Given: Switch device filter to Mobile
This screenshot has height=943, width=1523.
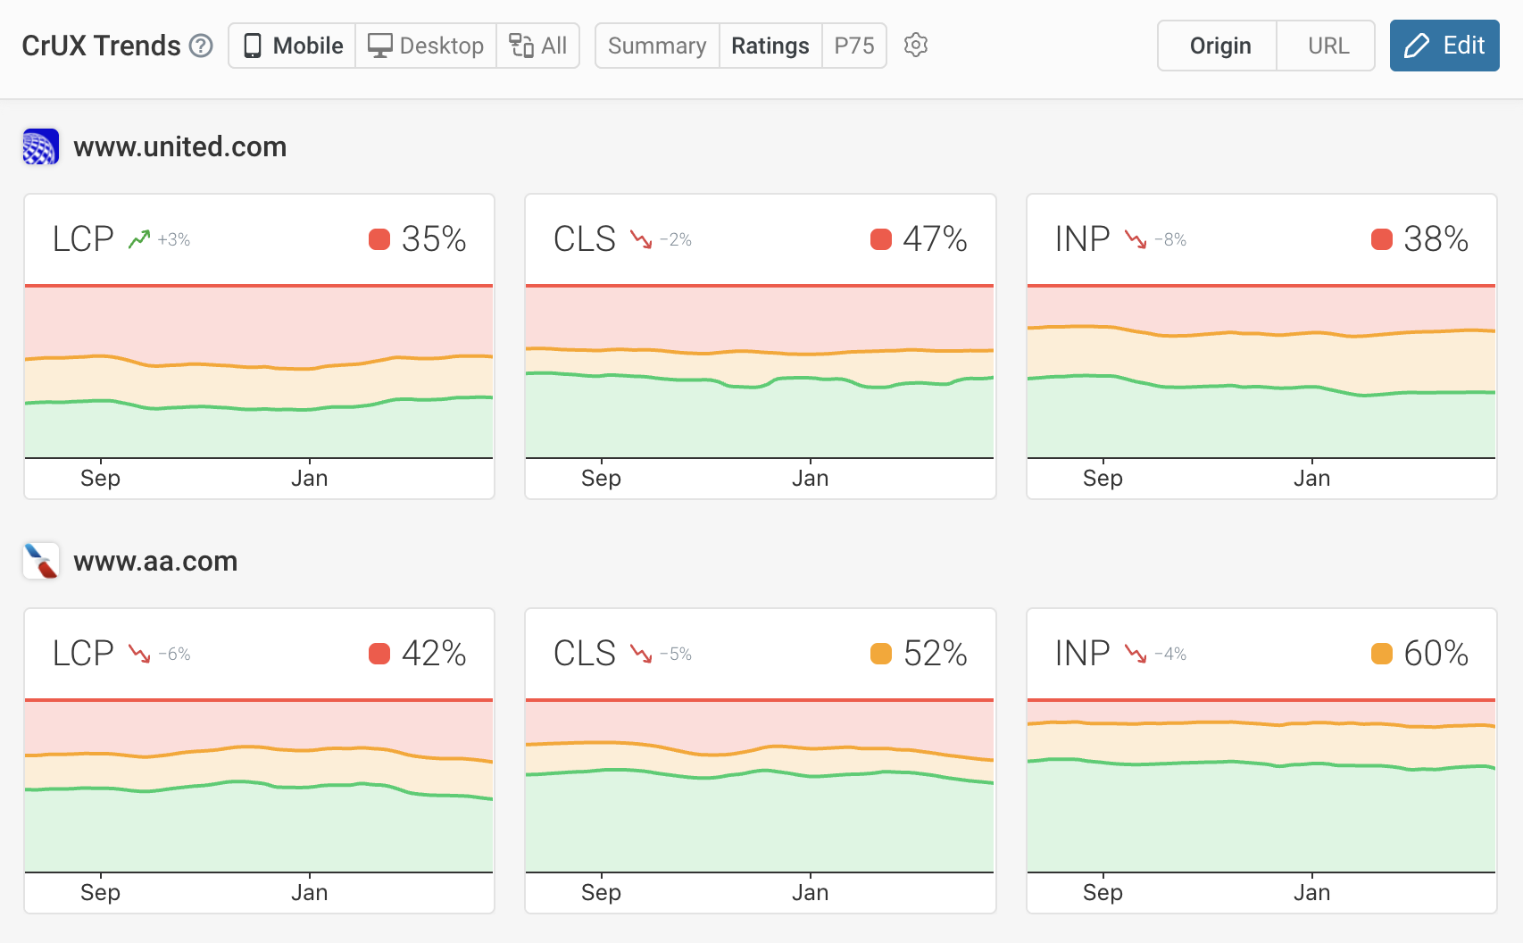Looking at the screenshot, I should 293,46.
